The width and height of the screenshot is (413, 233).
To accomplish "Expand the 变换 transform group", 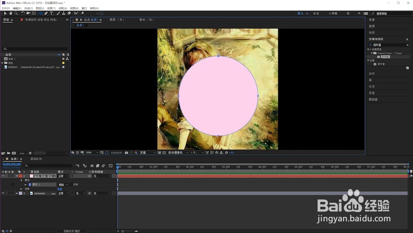I will tap(21, 189).
